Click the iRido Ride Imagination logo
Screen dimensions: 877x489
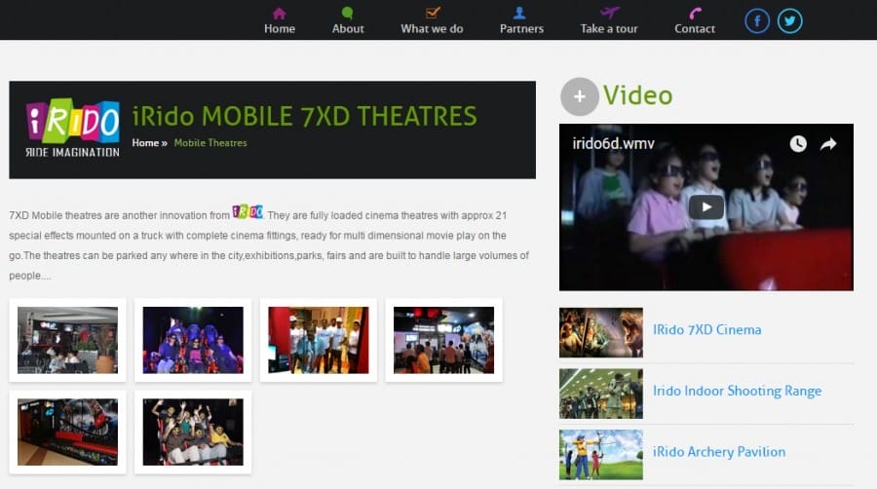[73, 129]
